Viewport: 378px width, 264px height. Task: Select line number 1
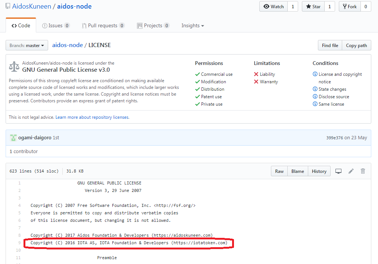(19, 183)
